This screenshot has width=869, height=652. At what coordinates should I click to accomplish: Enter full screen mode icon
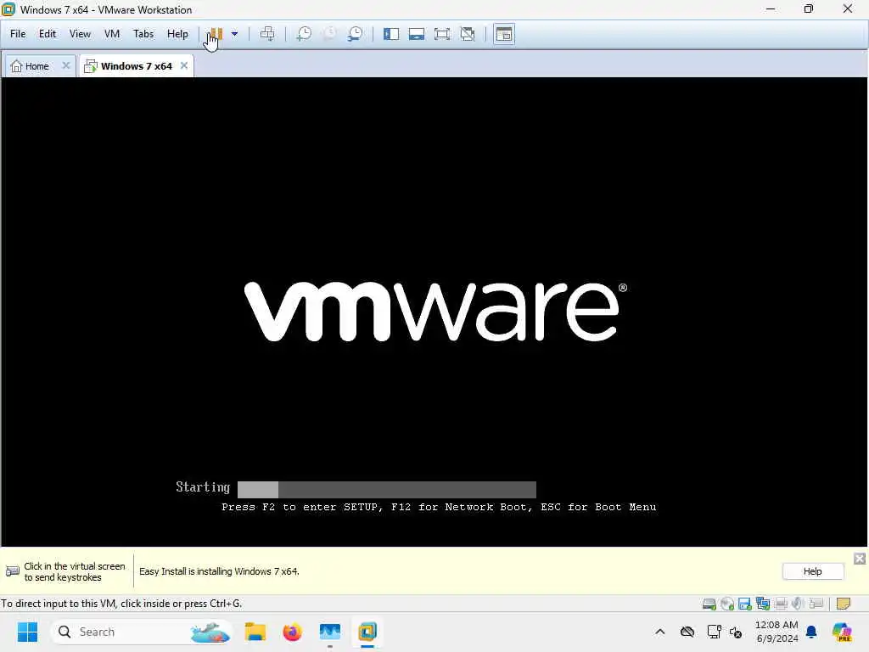click(x=442, y=34)
